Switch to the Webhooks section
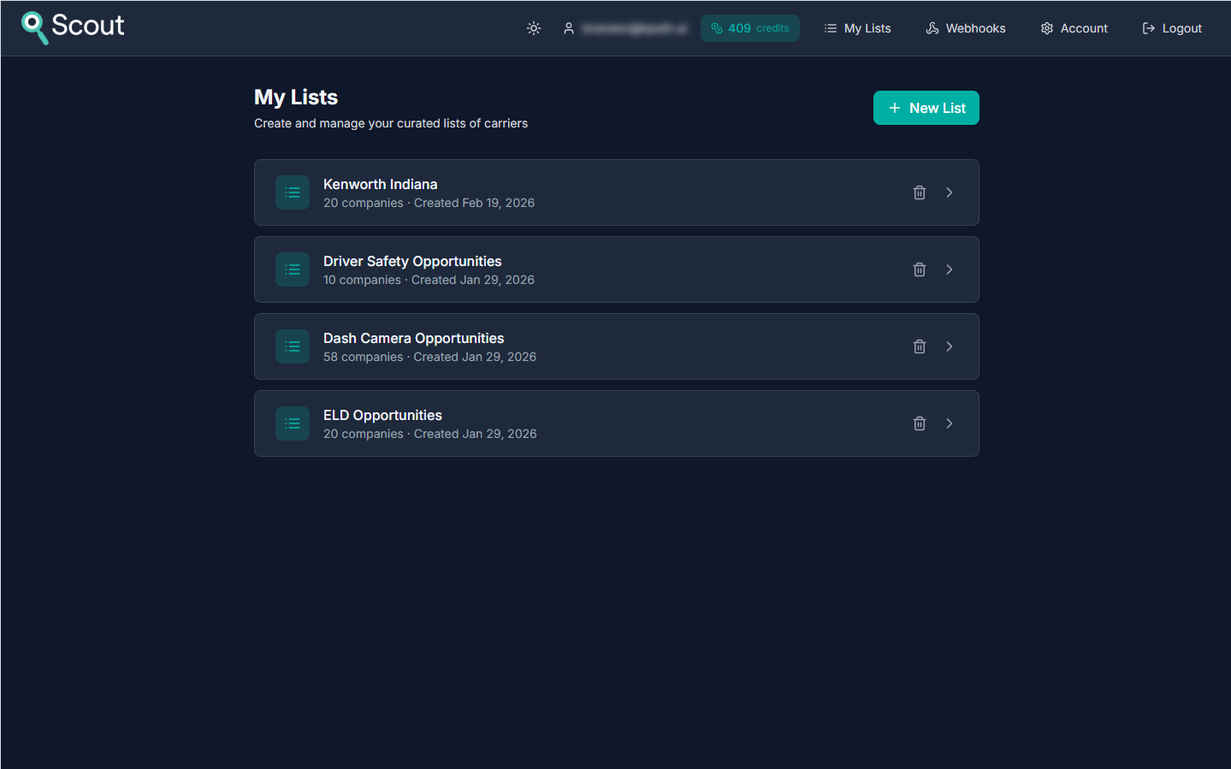Screen dimensions: 1231x769 (965, 28)
